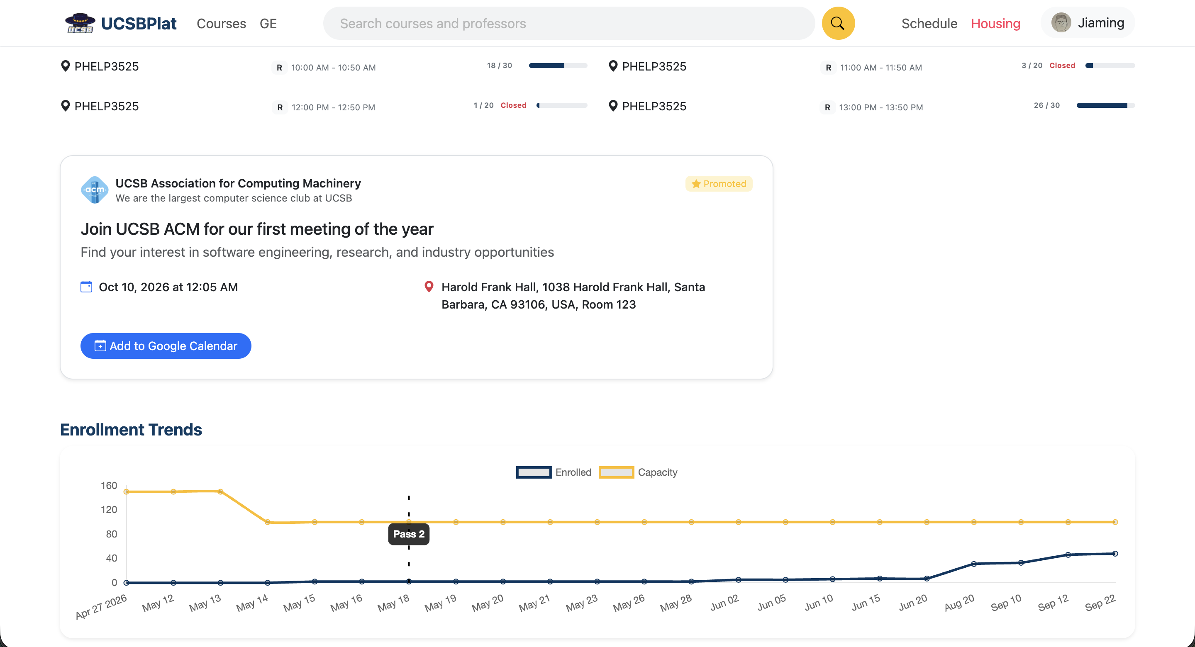
Task: Open Jiaming's profile avatar
Action: [x=1061, y=23]
